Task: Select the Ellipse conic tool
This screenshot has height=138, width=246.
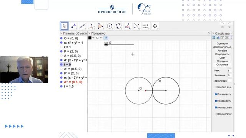Action: (x=118, y=26)
